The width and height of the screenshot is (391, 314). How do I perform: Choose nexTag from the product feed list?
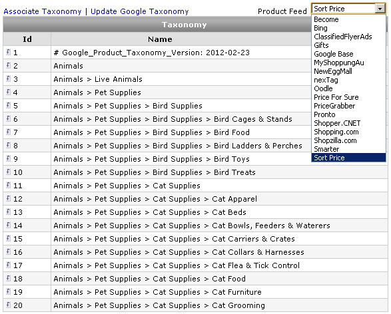point(326,80)
